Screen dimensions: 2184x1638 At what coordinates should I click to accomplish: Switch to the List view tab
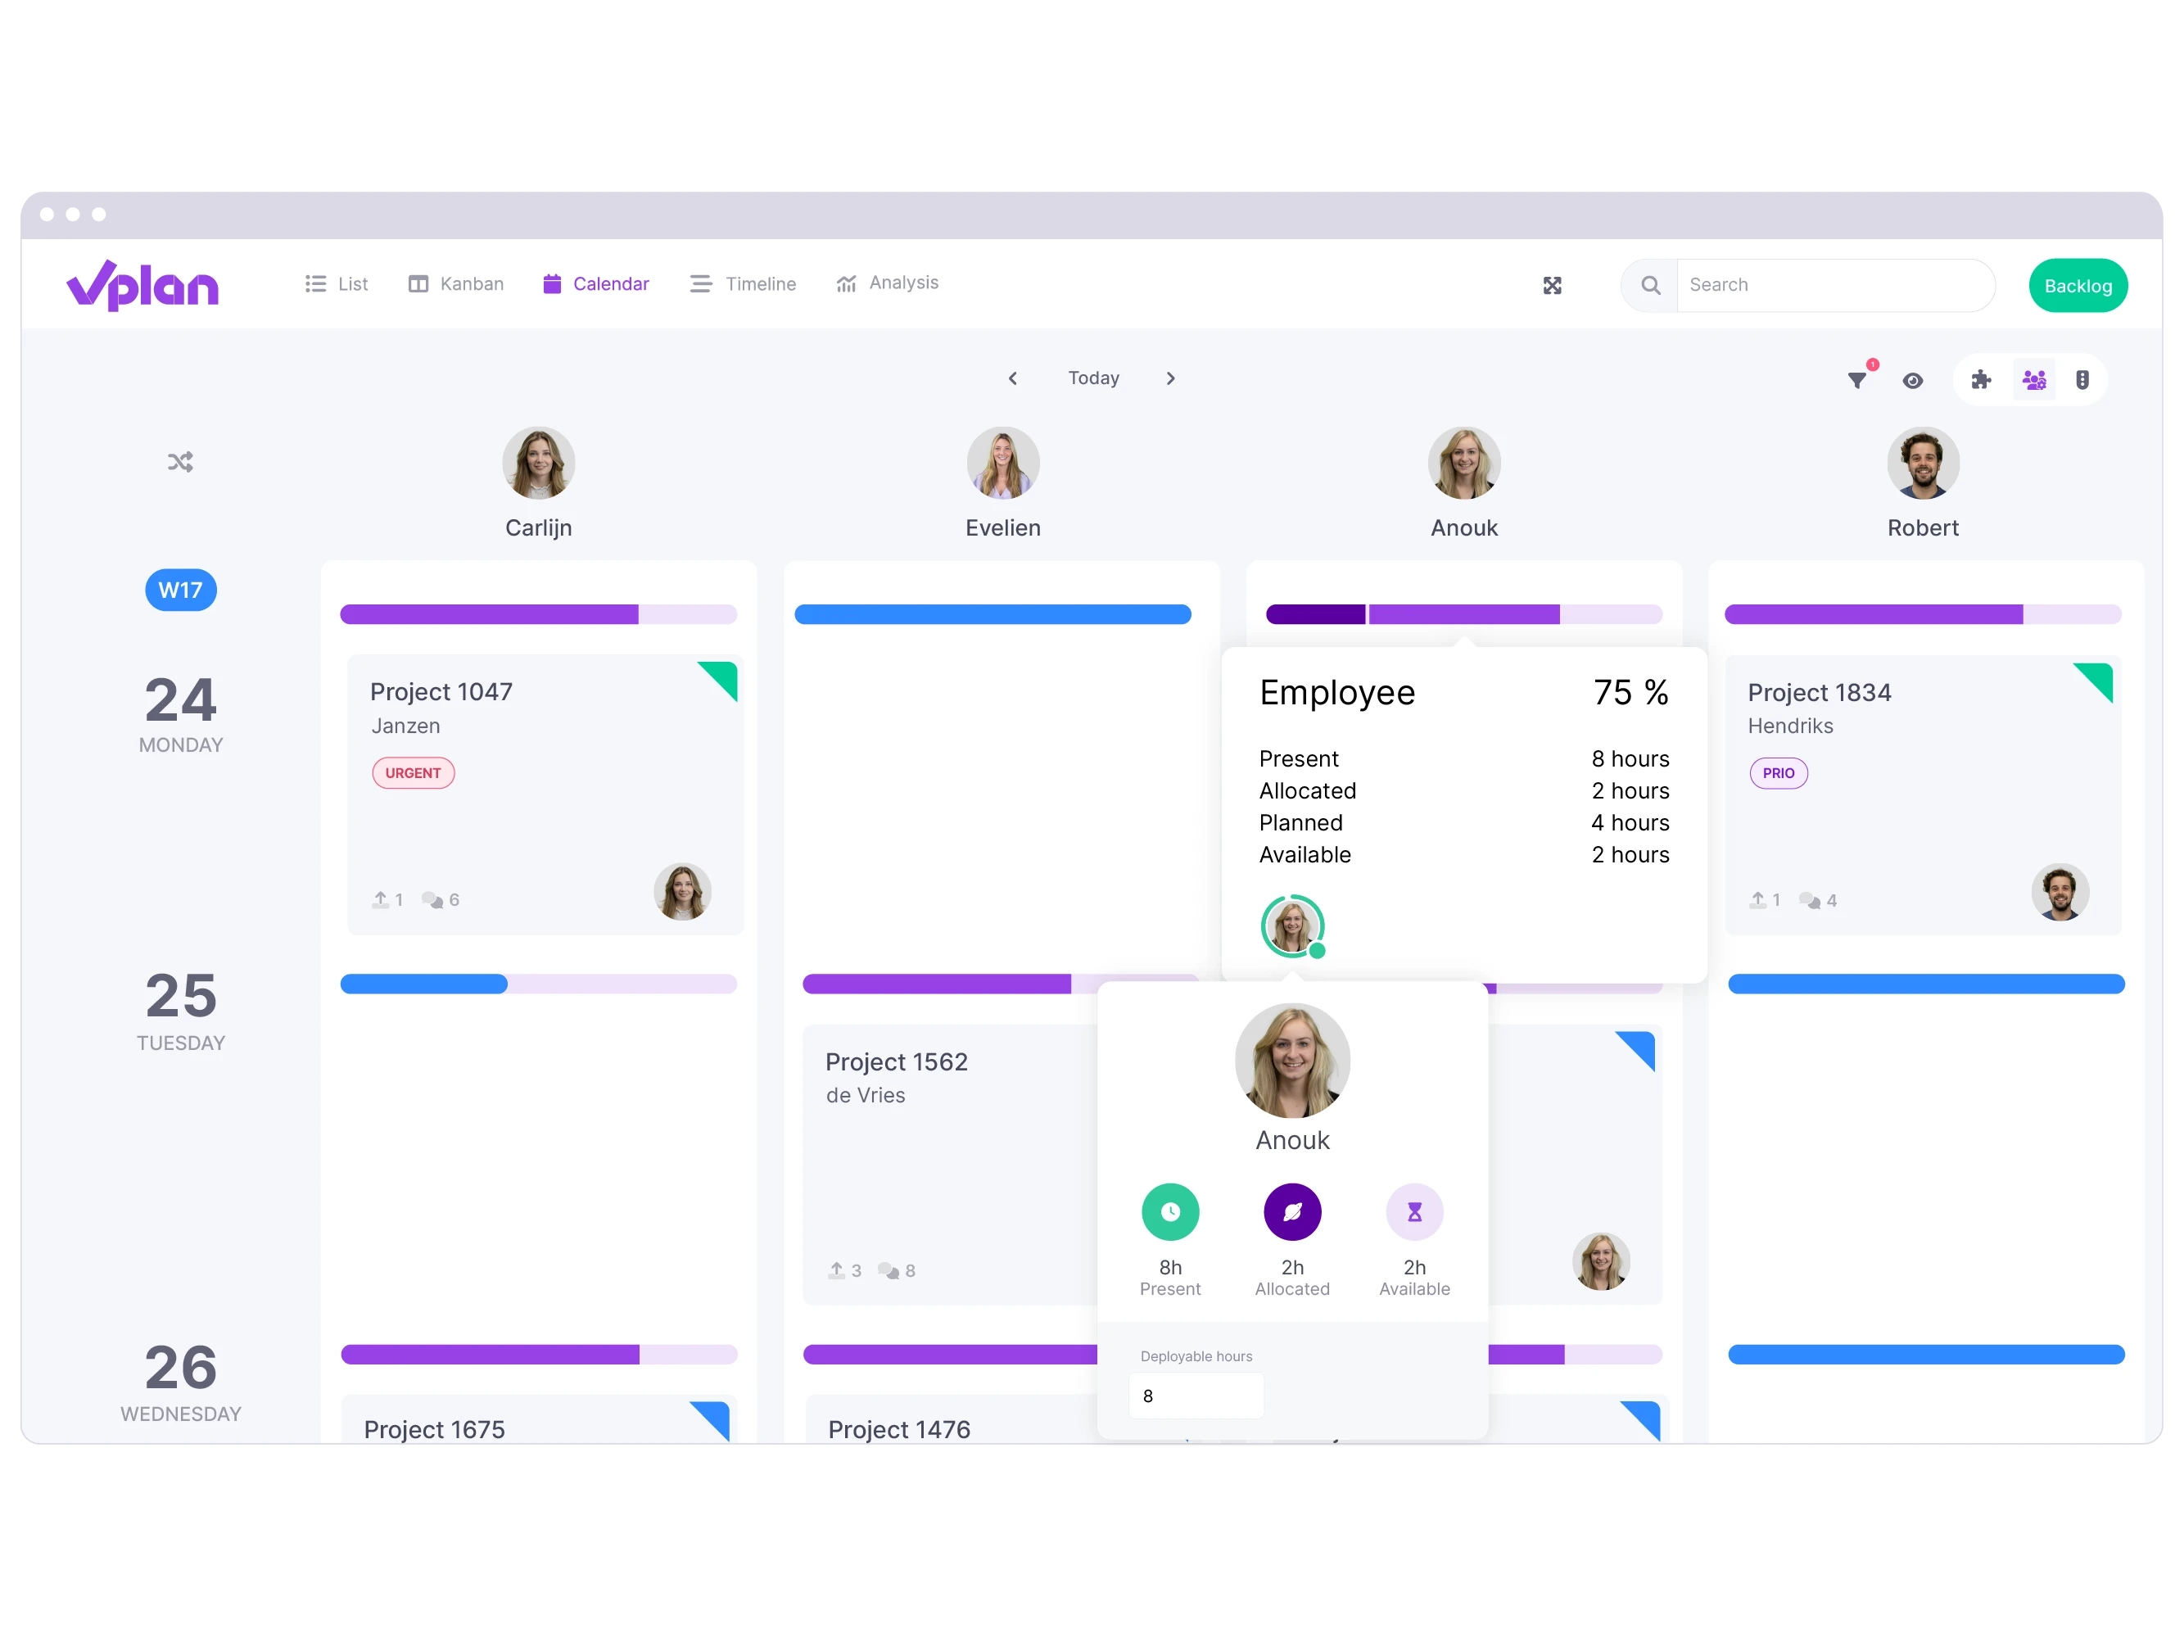tap(339, 284)
